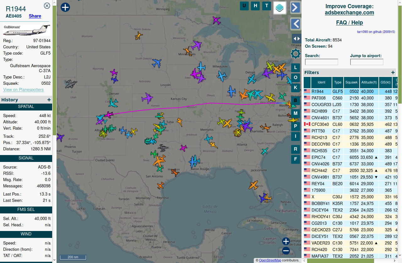Select the DECOY80 aircraft row
The width and height of the screenshot is (402, 263).
350,144
